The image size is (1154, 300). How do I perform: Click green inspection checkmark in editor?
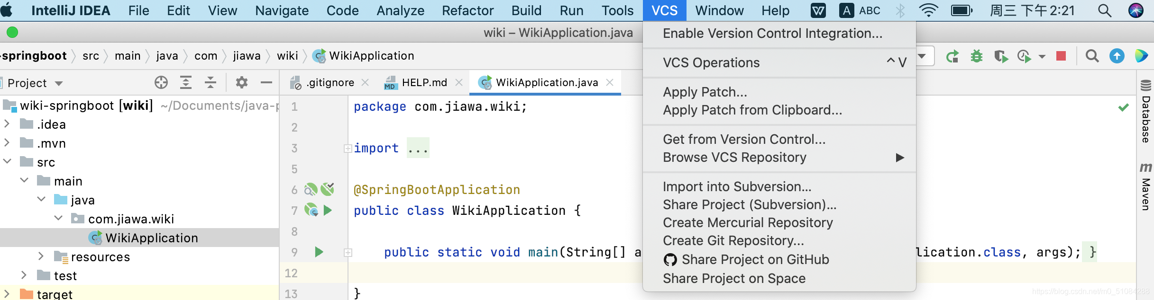point(1123,107)
